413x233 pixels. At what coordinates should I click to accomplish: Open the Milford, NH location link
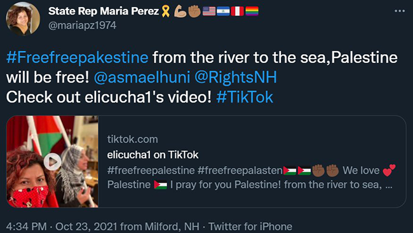(x=172, y=227)
